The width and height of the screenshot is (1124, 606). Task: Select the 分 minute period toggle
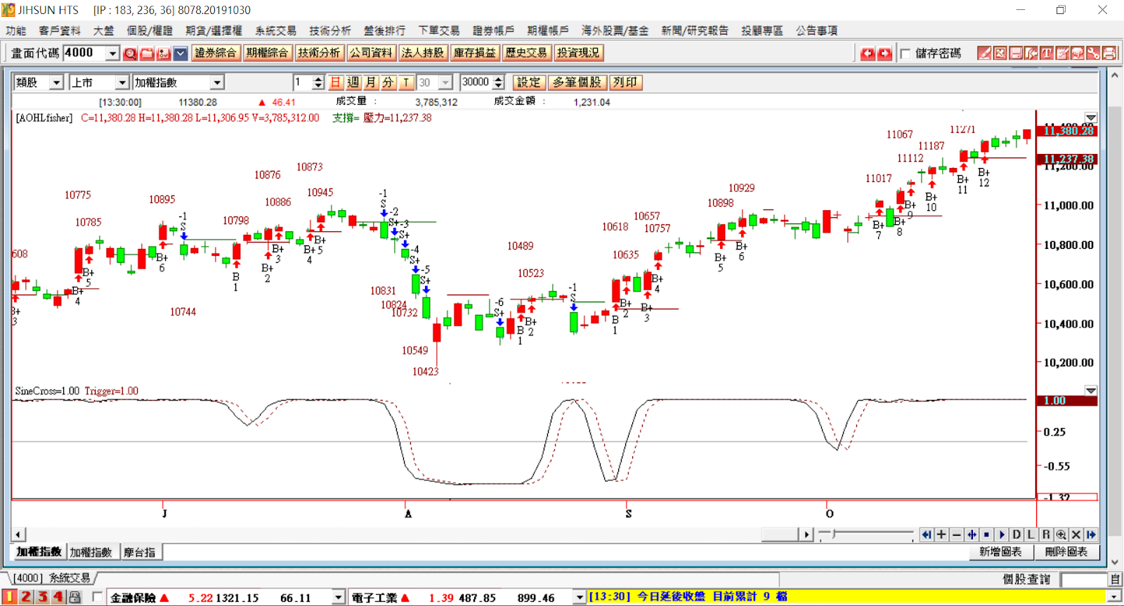tap(388, 82)
